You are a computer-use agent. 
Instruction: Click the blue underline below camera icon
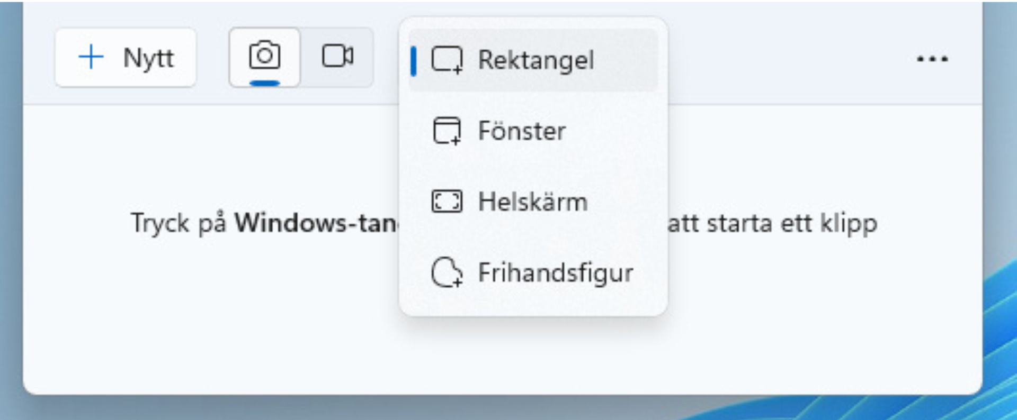[265, 83]
